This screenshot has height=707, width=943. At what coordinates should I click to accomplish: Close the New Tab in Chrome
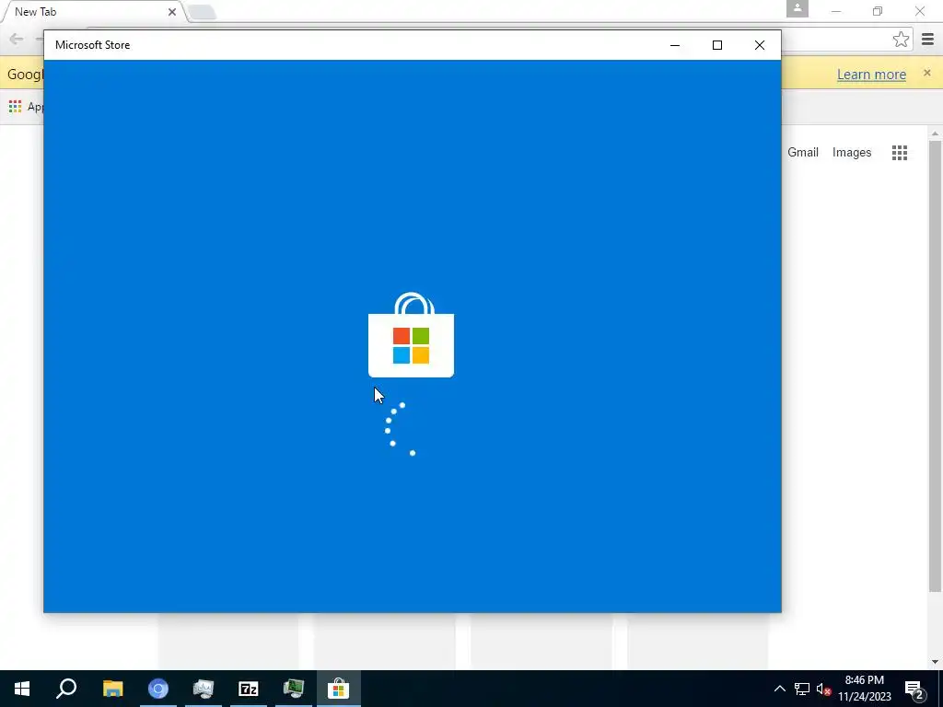[x=172, y=11]
